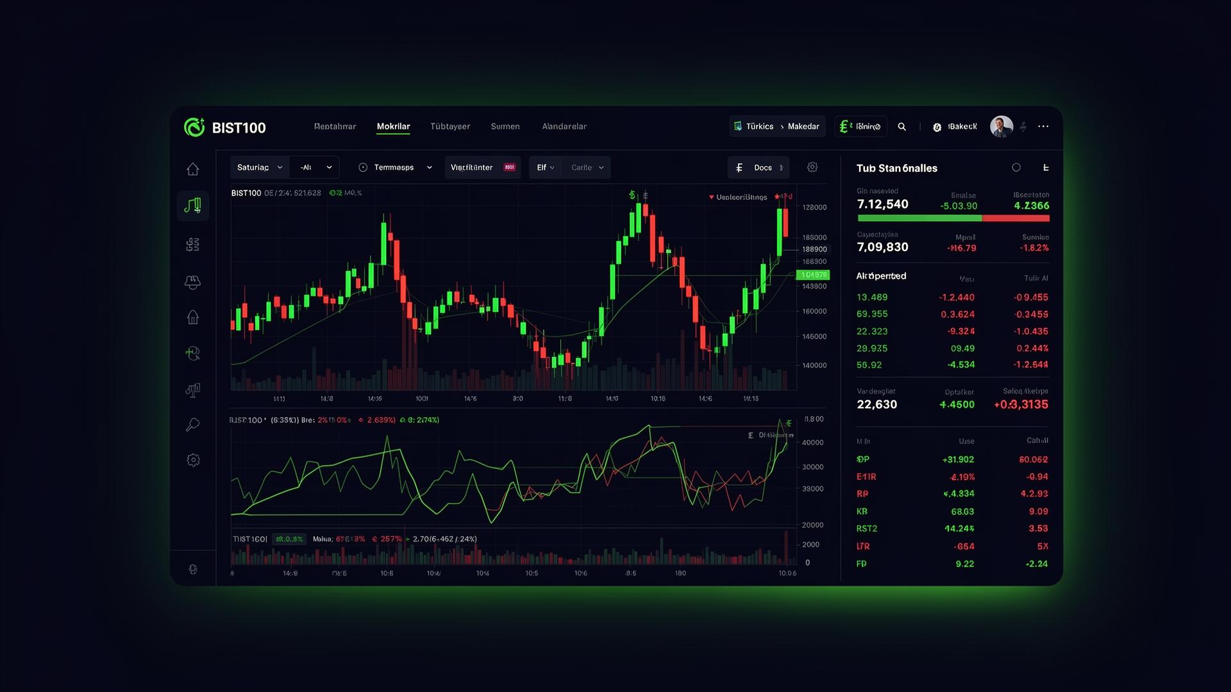Expand the -Alı dropdown
This screenshot has height=692, width=1231.
point(315,167)
